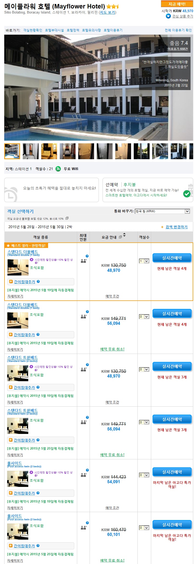Open the 통화 바꾸기 currency dropdown
Viewport: 194px width, 564px height.
pyautogui.click(x=162, y=211)
